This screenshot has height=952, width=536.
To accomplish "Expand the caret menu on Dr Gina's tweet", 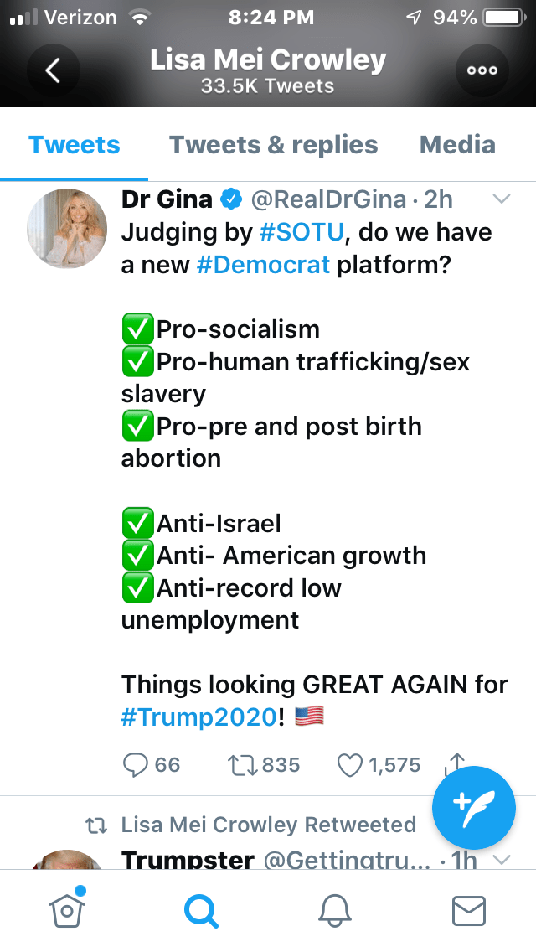I will coord(501,199).
